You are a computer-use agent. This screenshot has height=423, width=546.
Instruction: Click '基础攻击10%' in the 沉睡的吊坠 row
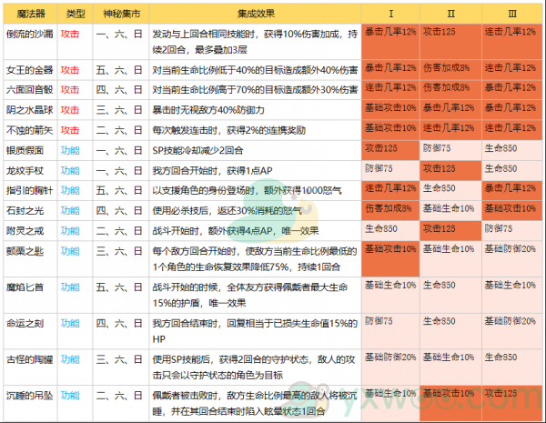pos(449,393)
